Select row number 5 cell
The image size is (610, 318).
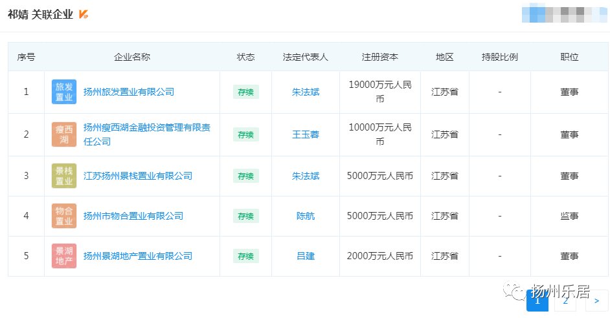click(26, 256)
